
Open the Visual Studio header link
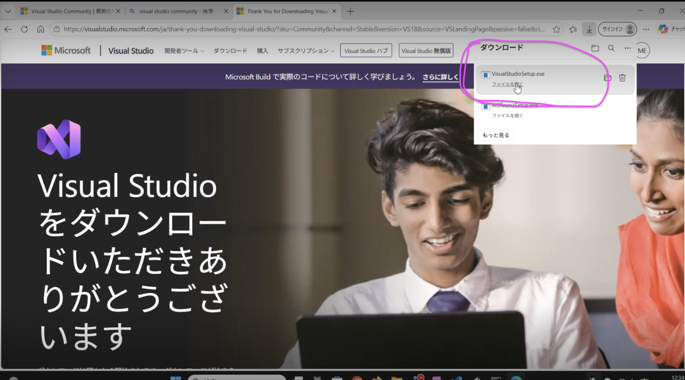click(131, 51)
